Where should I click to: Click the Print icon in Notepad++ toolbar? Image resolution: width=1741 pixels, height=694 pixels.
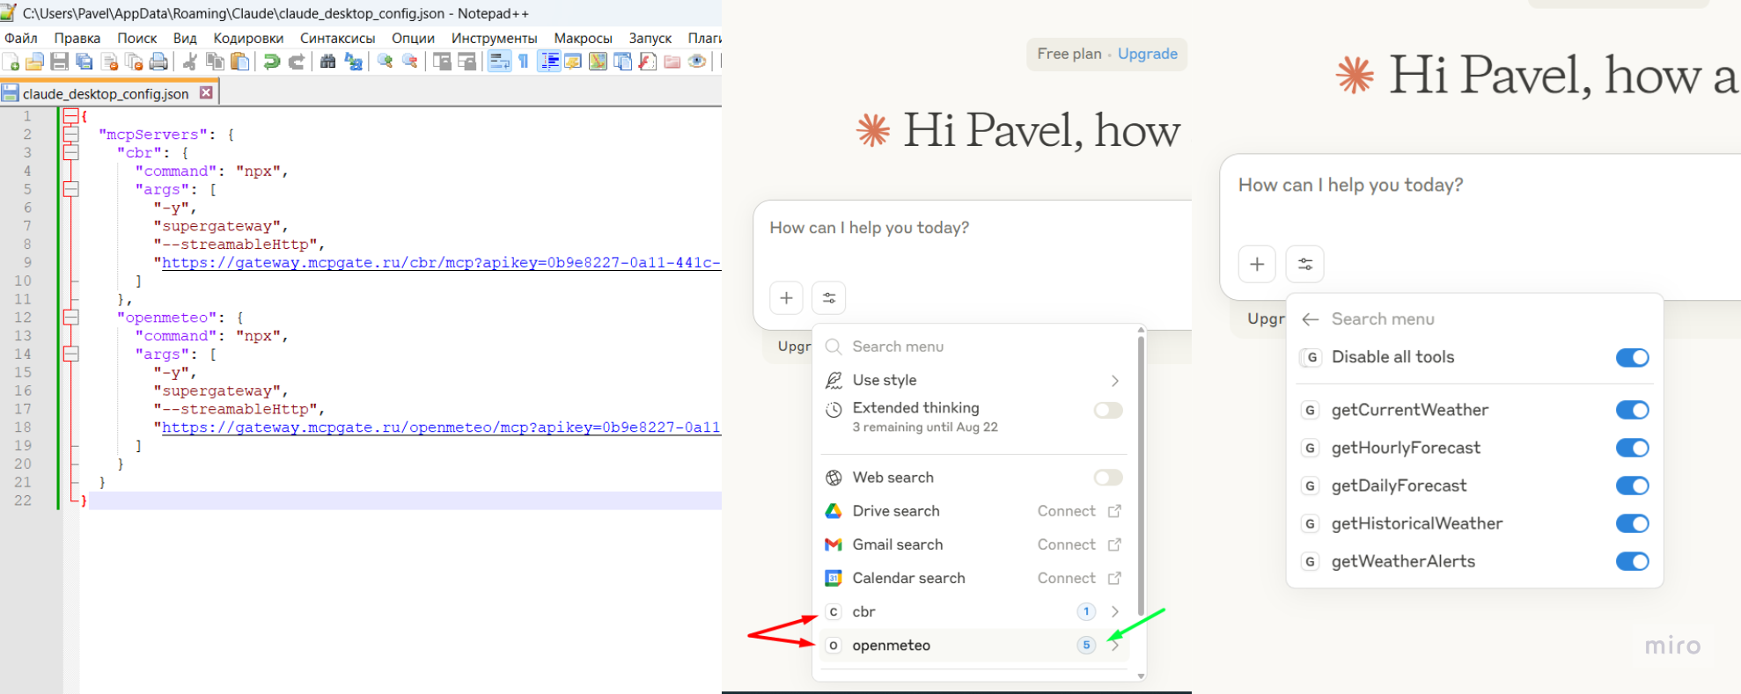click(x=159, y=62)
